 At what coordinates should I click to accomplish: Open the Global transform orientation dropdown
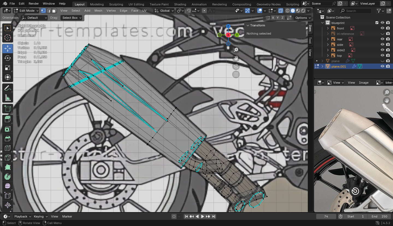pyautogui.click(x=164, y=11)
